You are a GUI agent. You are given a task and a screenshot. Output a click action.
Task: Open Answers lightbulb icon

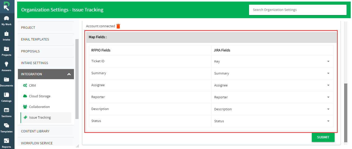tap(6, 64)
